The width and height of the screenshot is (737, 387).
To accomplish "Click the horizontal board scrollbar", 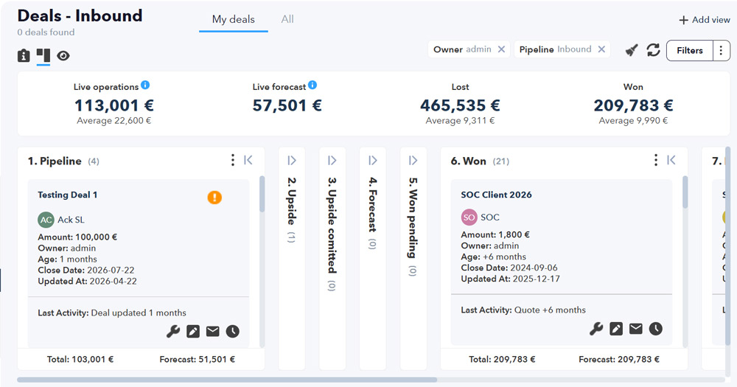I will point(227,380).
